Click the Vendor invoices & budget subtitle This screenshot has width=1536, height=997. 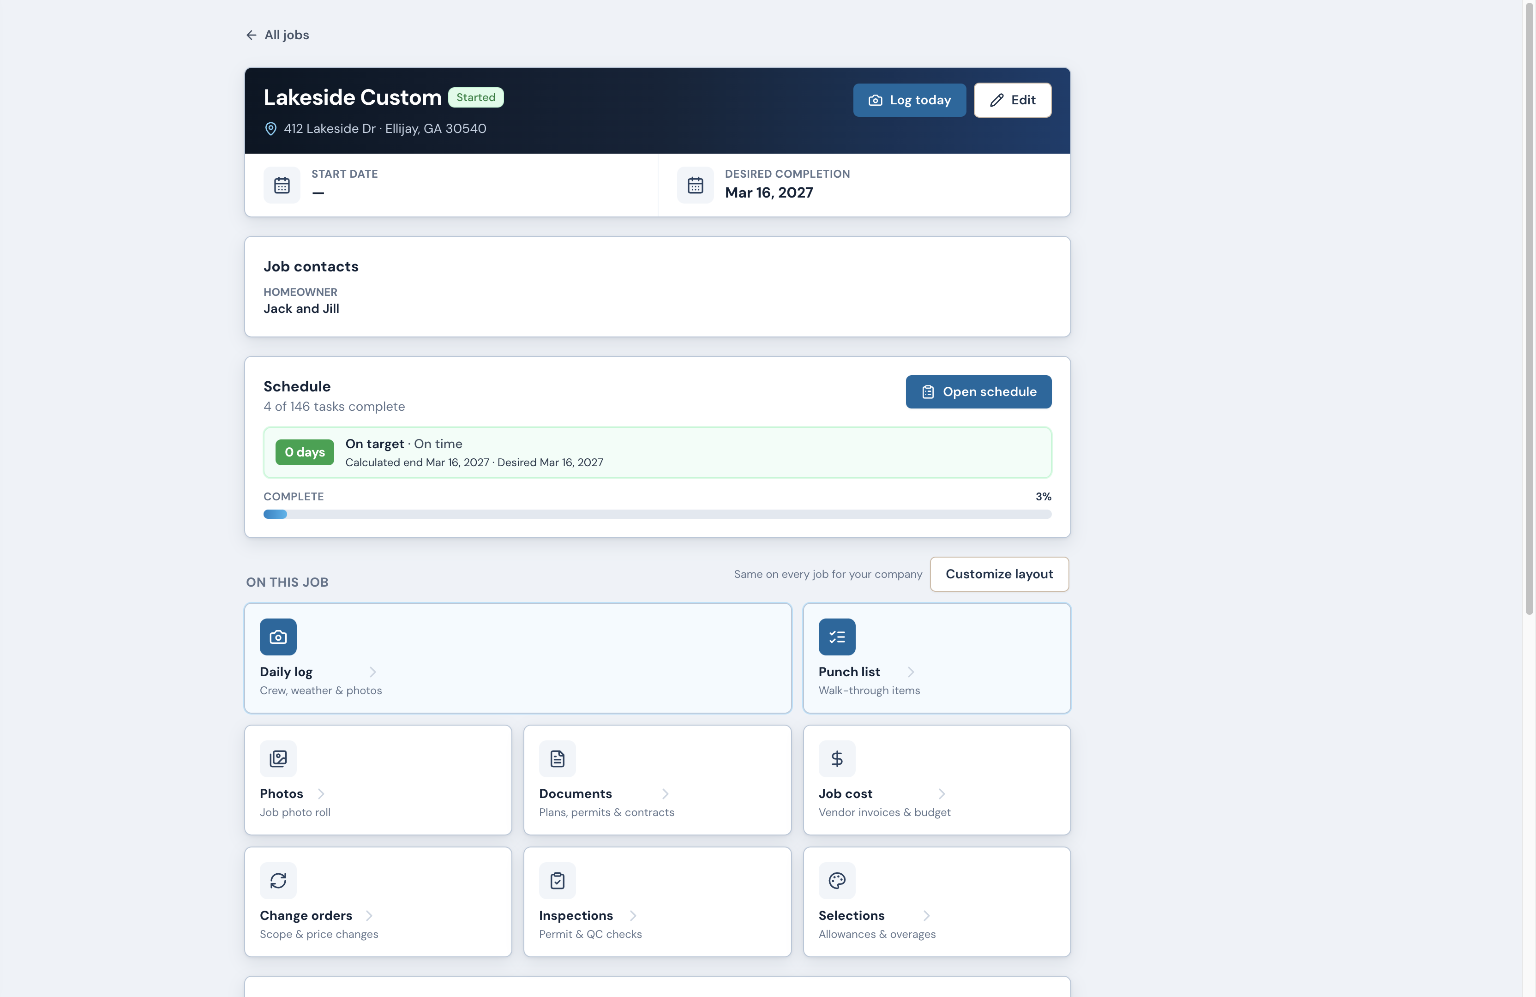[x=884, y=812]
